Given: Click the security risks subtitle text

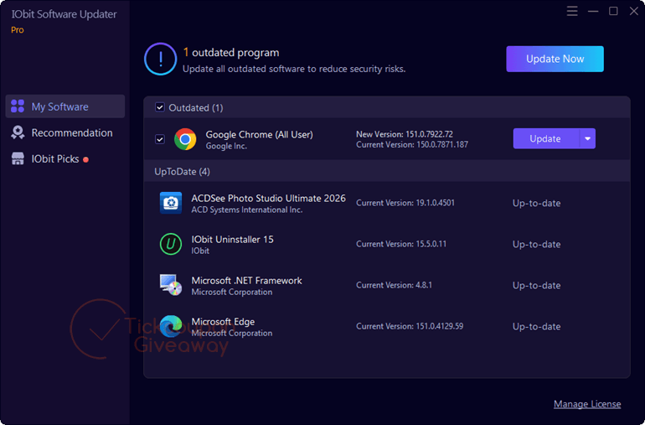Looking at the screenshot, I should tap(294, 69).
